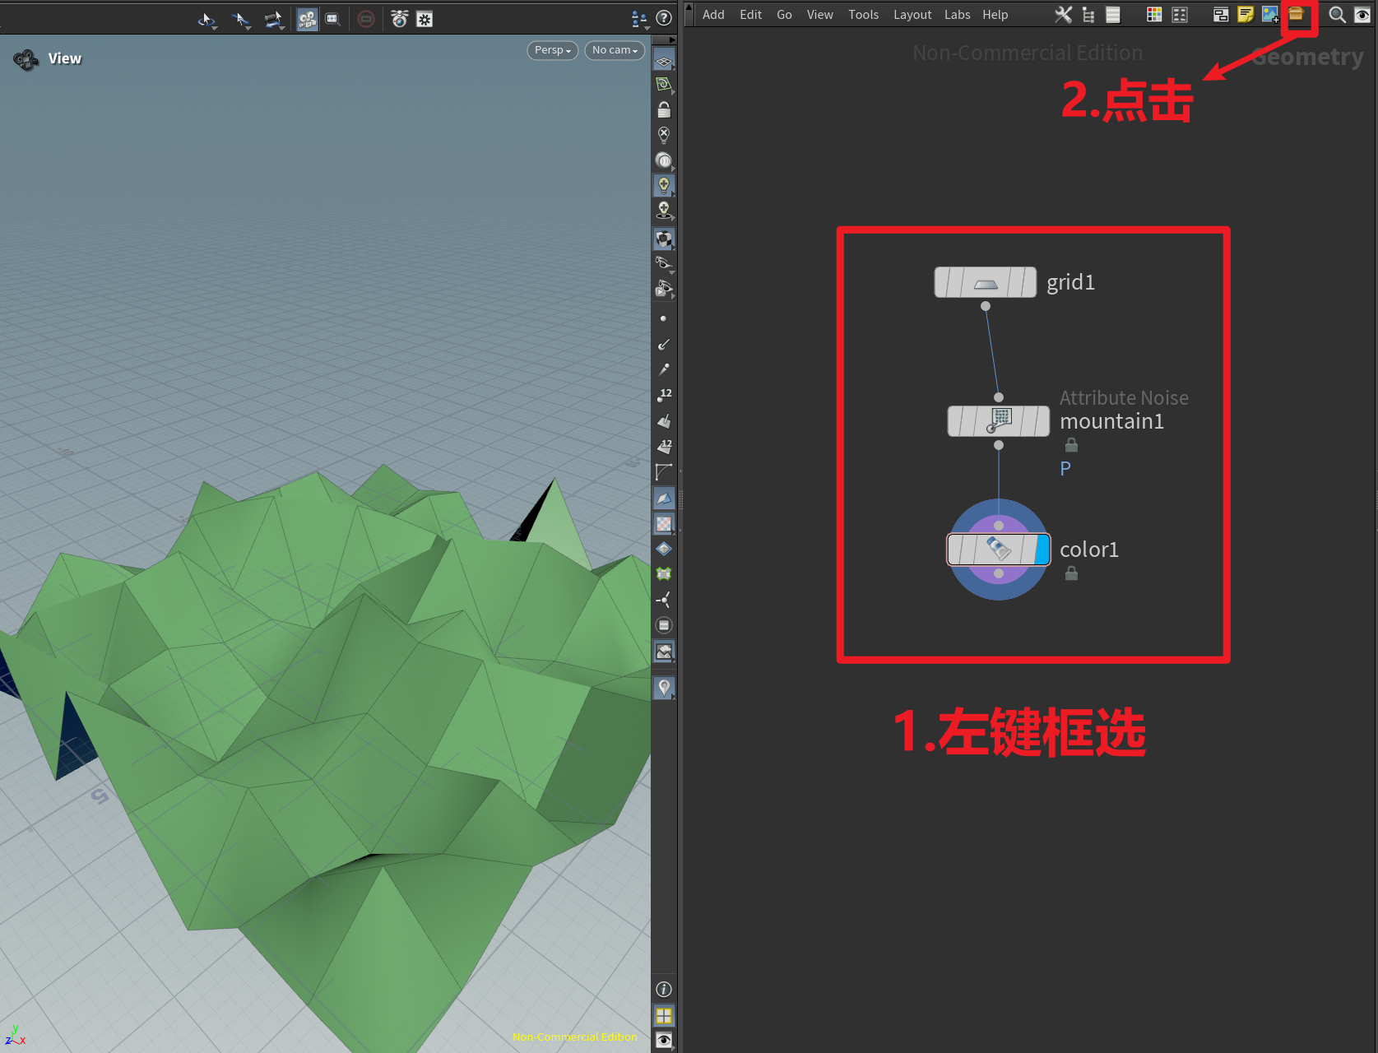Toggle snapping with the no-entry icon
The height and width of the screenshot is (1053, 1378).
pyautogui.click(x=366, y=18)
